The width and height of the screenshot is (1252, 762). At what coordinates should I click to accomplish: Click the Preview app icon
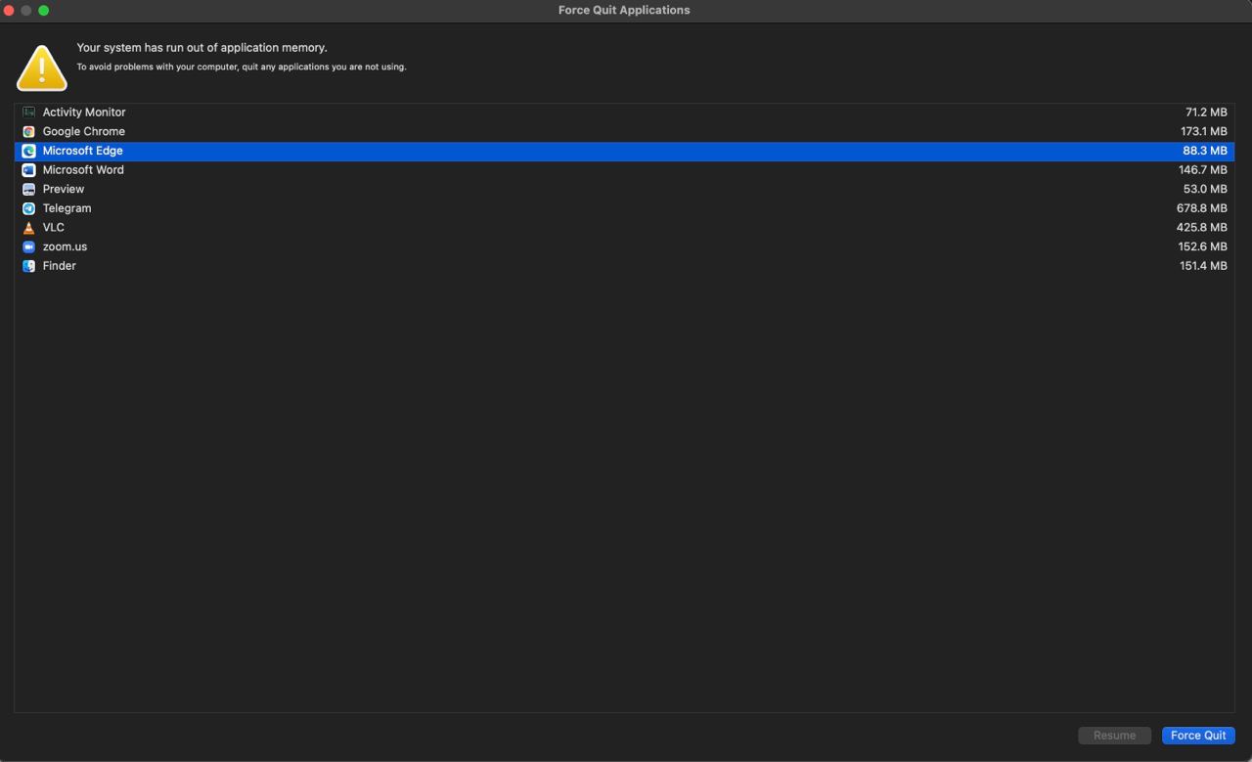[x=28, y=189]
